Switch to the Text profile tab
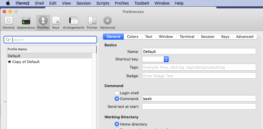This screenshot has height=129, width=263. coord(149,37)
